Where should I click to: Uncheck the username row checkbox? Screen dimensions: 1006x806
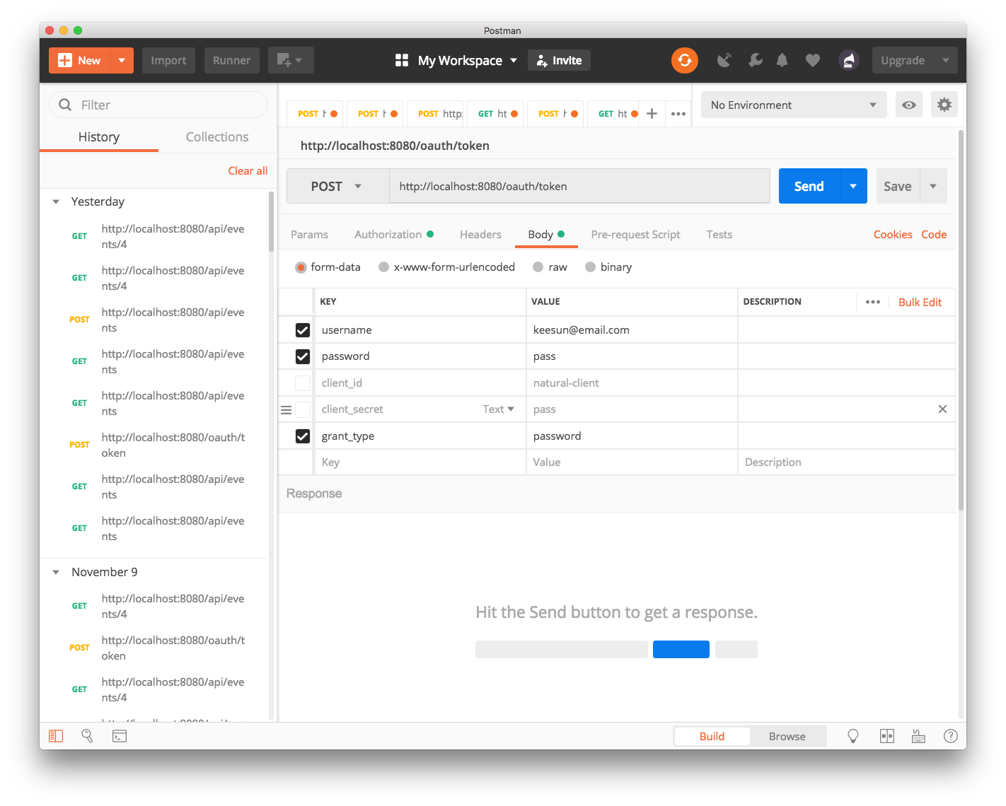303,330
